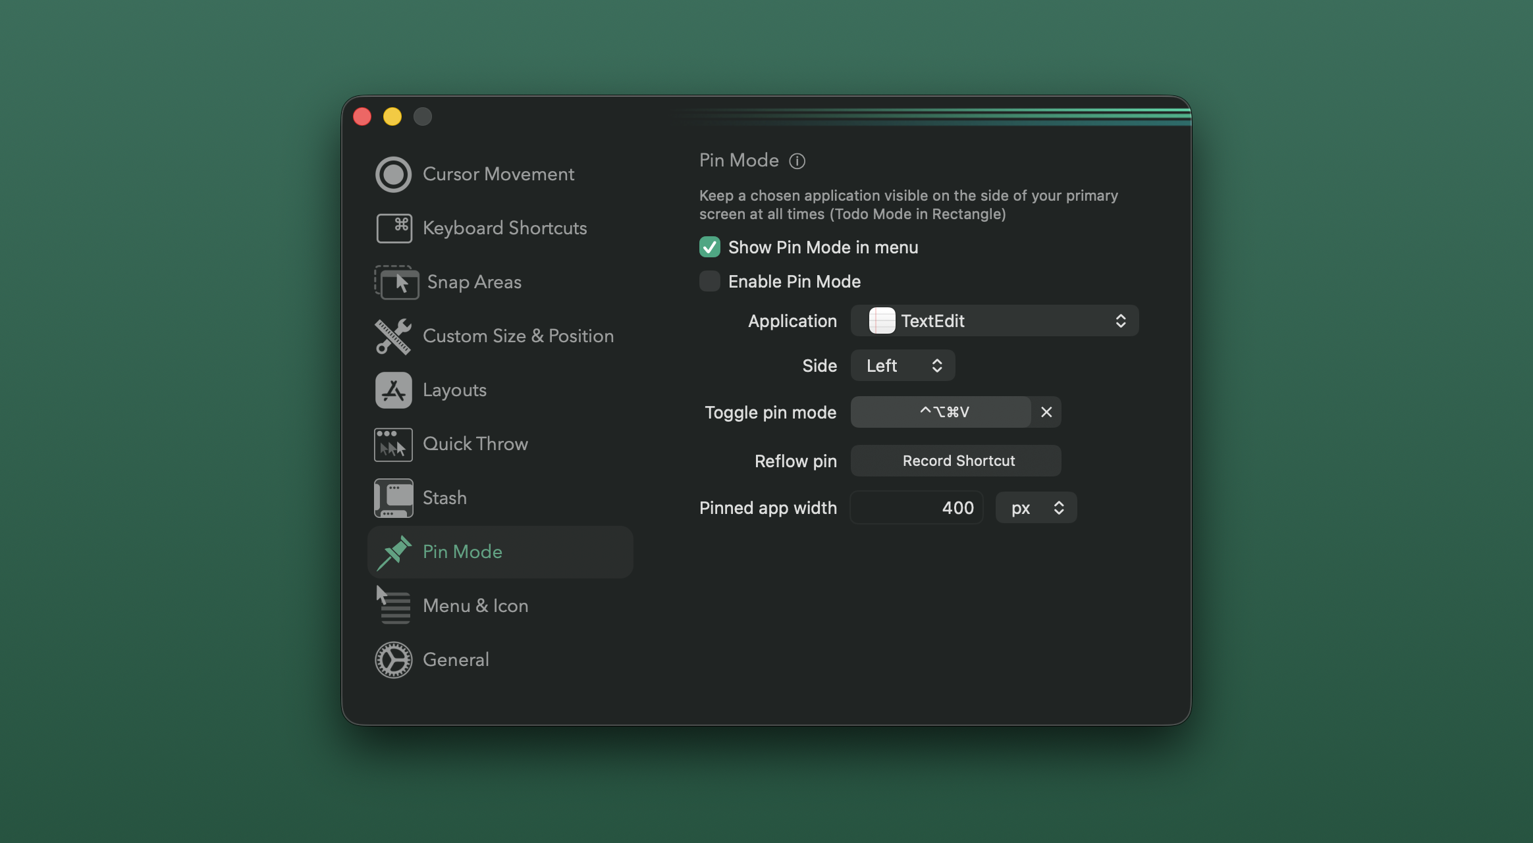Click the Cursor Movement circle icon
This screenshot has width=1533, height=843.
pyautogui.click(x=393, y=174)
